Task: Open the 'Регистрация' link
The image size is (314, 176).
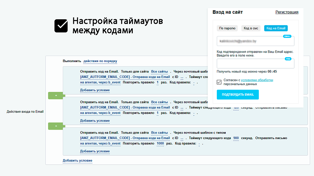Action: (x=287, y=12)
